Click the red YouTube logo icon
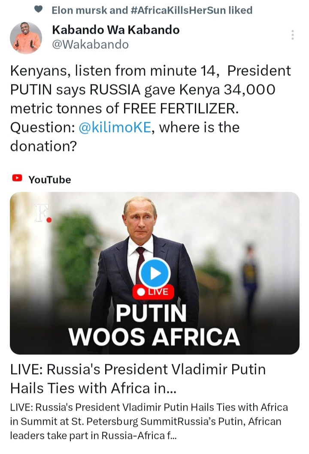Image resolution: width=309 pixels, height=454 pixels. (x=17, y=178)
